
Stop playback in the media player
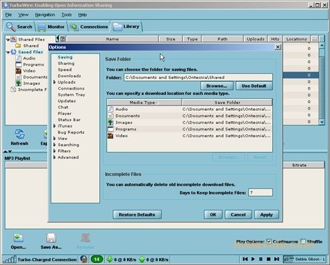(x=269, y=259)
